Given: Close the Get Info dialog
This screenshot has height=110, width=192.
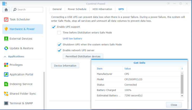Looking at the screenshot, I should 174,105.
